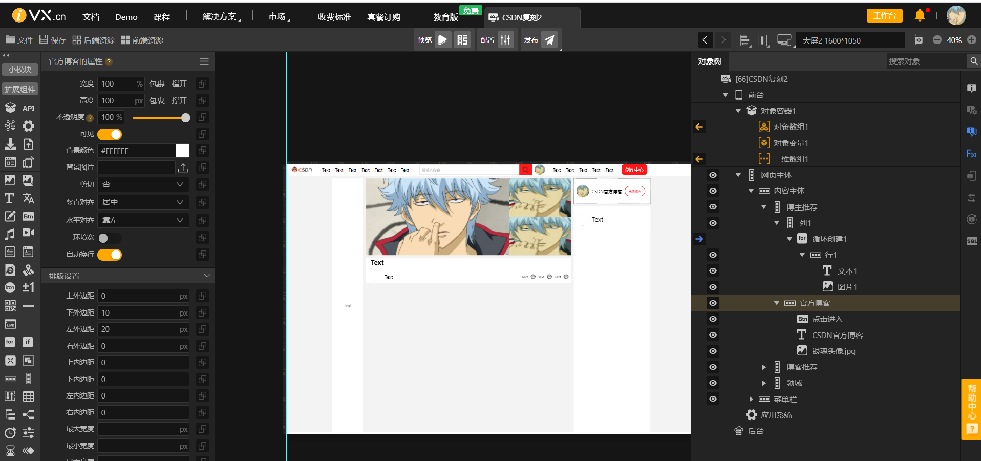Click the 工作台 button
The width and height of the screenshot is (981, 461).
(884, 15)
